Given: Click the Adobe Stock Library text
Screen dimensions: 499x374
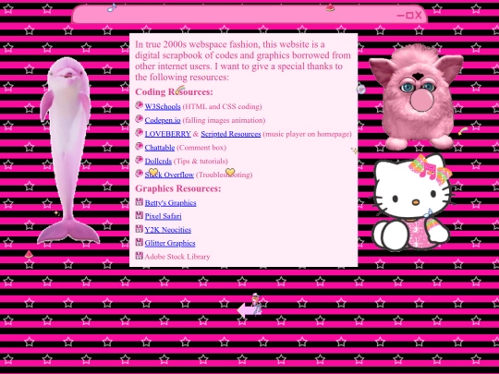Looking at the screenshot, I should 177,257.
